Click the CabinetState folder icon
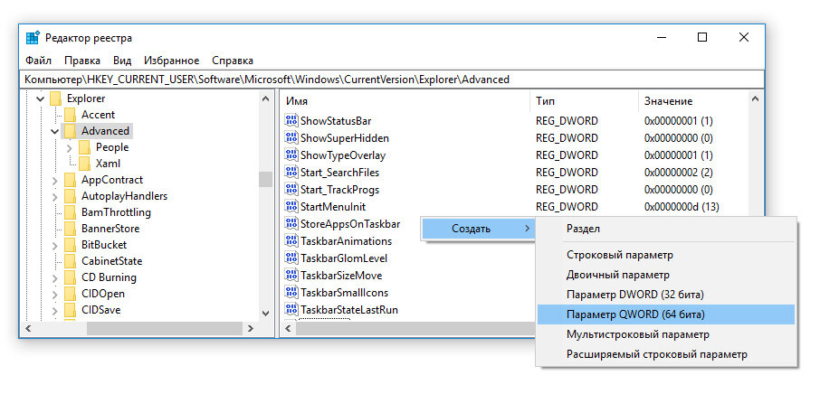This screenshot has width=820, height=394. pos(70,261)
